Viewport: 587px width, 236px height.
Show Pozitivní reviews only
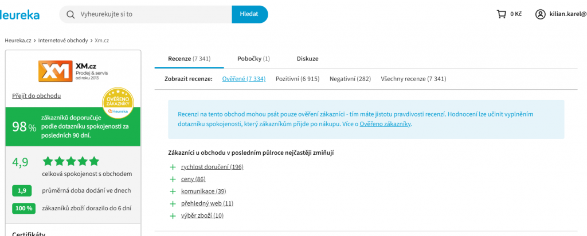(297, 79)
